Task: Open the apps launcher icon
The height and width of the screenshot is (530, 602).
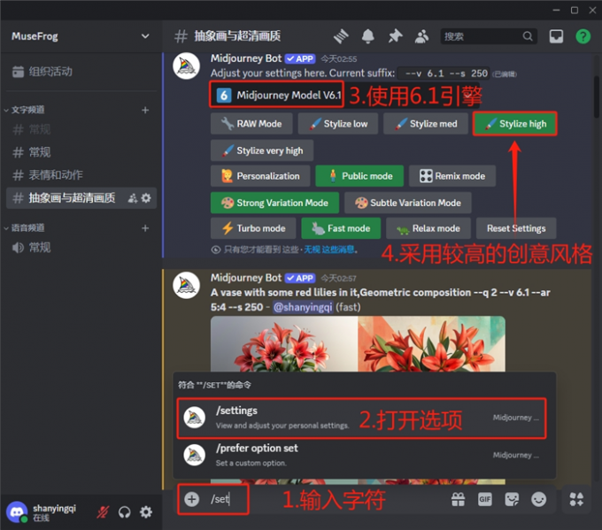Action: click(x=576, y=499)
